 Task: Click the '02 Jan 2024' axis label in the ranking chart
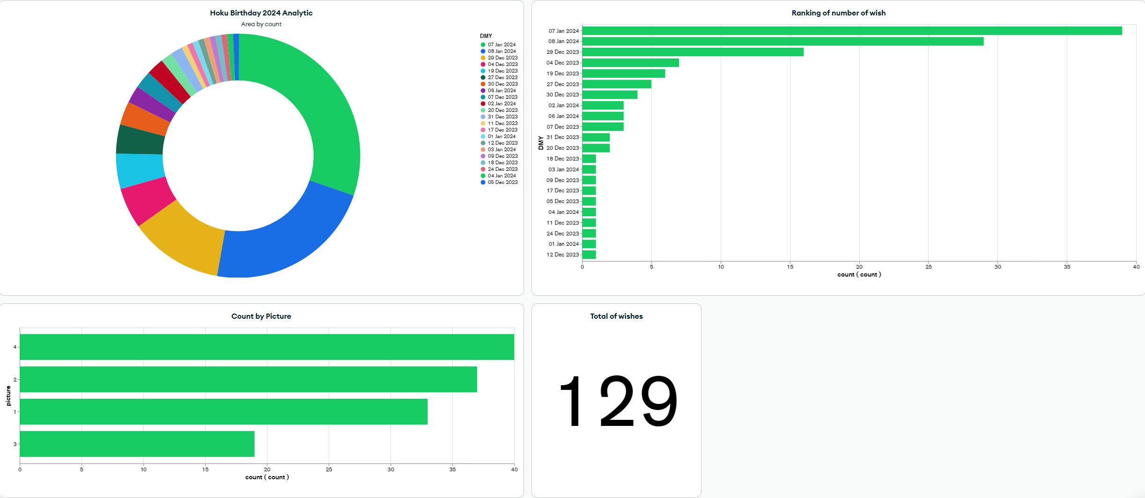pos(564,105)
